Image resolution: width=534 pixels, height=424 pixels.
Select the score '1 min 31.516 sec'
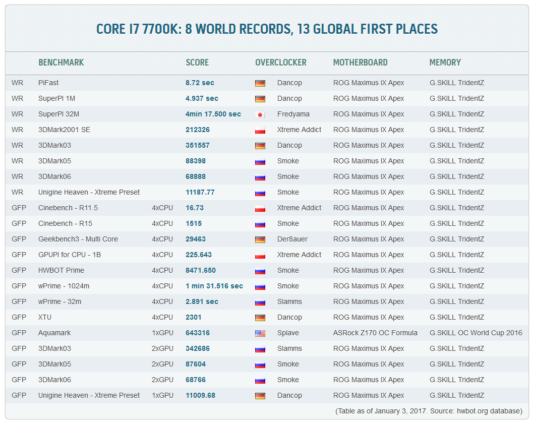(214, 286)
